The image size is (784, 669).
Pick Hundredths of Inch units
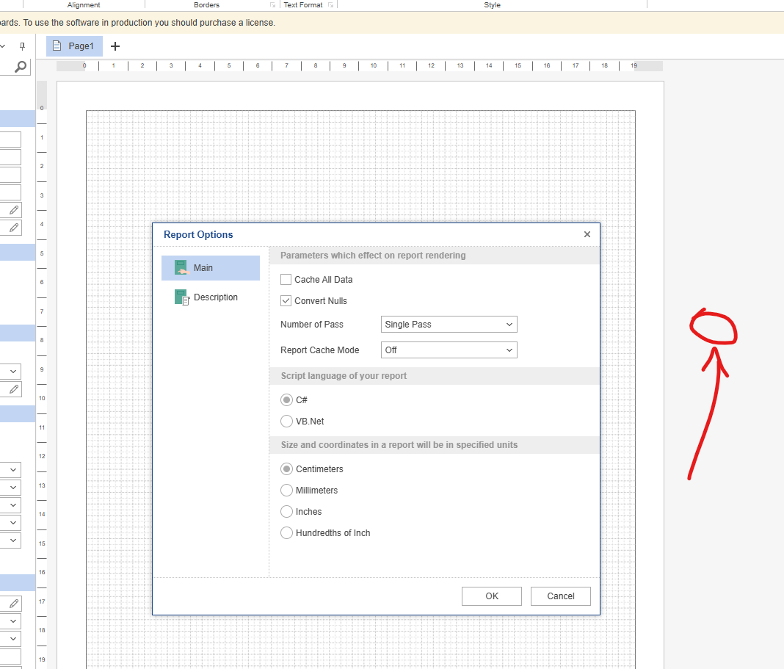(287, 533)
